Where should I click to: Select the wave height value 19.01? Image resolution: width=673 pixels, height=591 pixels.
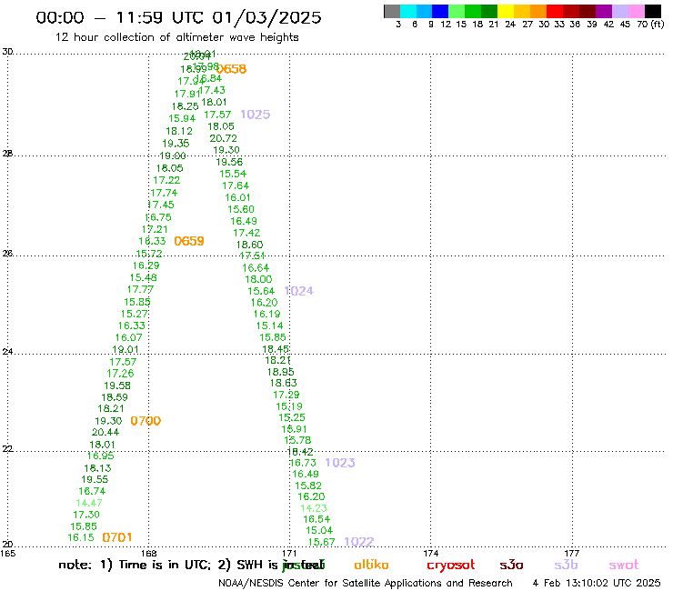point(126,349)
